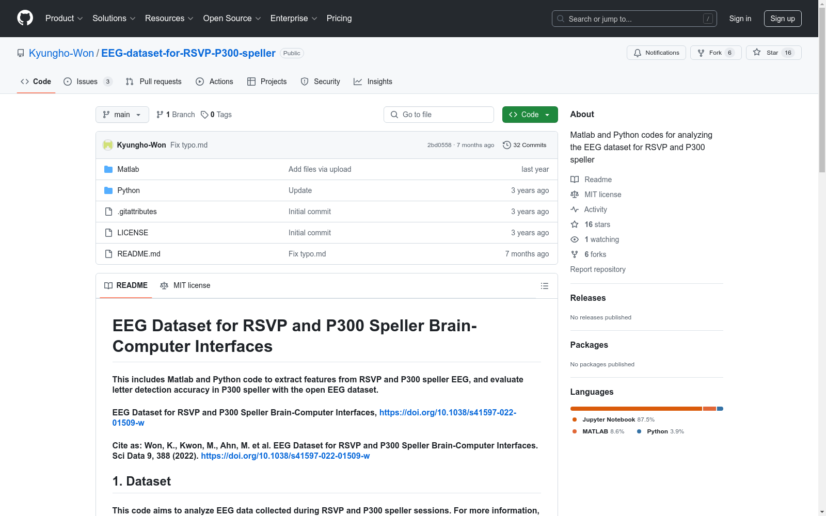This screenshot has width=826, height=516.
Task: Open the Releases heading link
Action: [588, 298]
